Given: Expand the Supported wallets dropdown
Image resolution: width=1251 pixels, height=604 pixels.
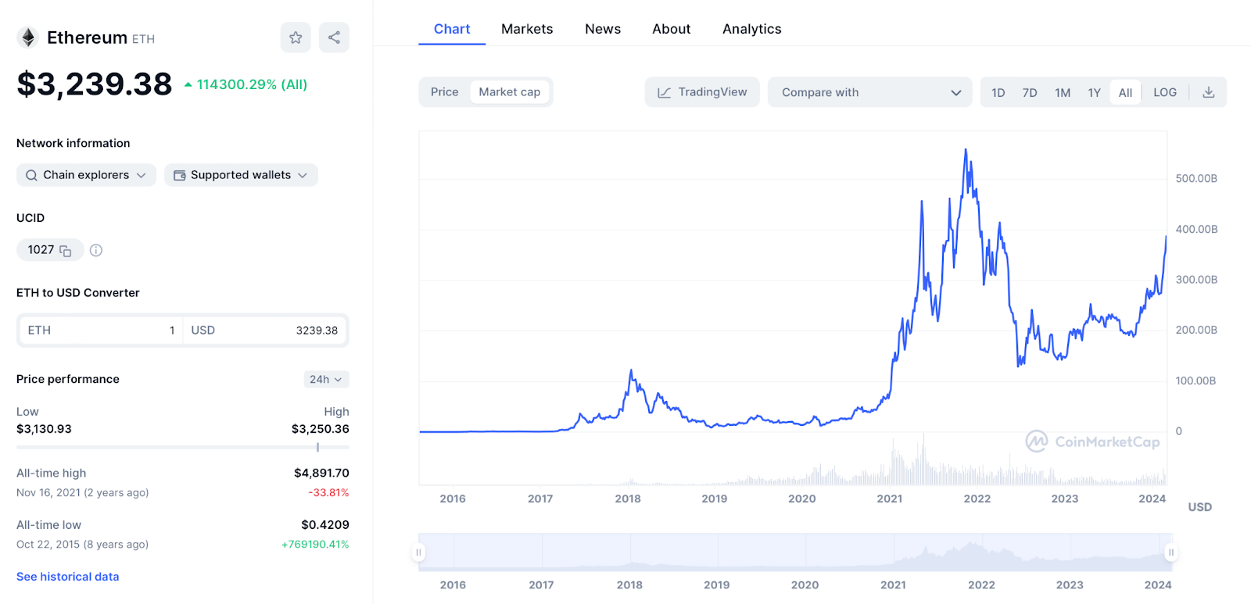Looking at the screenshot, I should (241, 175).
